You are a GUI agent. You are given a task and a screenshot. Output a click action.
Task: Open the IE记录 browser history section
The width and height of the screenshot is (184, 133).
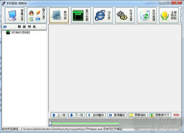point(103,15)
